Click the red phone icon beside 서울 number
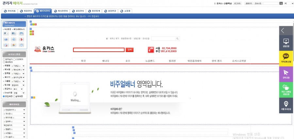Image resolution: width=294 pixels, height=139 pixels. tap(151, 50)
